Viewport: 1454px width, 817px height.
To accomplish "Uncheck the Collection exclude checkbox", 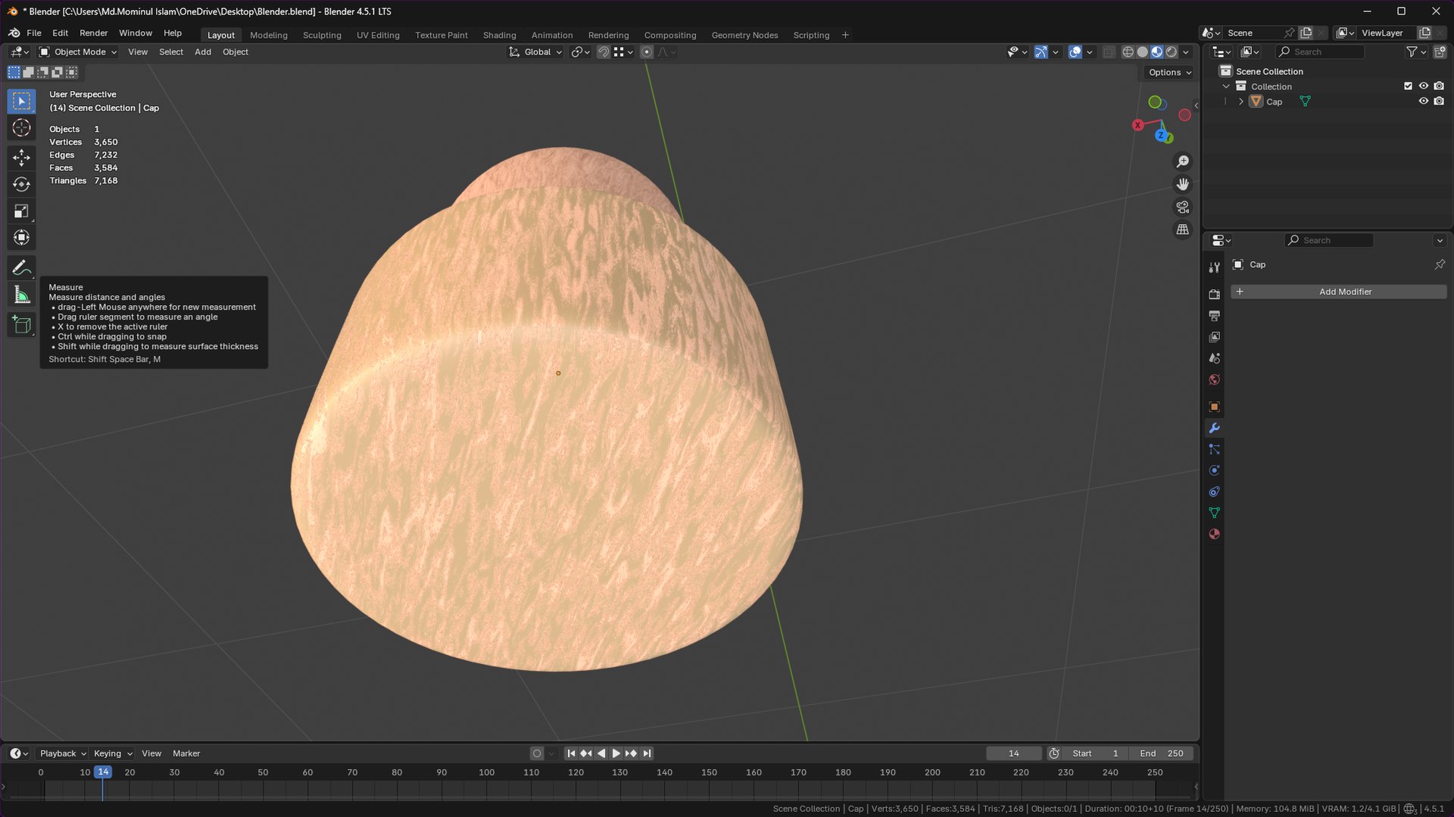I will coord(1408,86).
